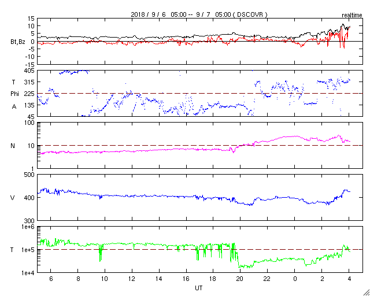Click the '300' tick on speed panel

[29, 221]
